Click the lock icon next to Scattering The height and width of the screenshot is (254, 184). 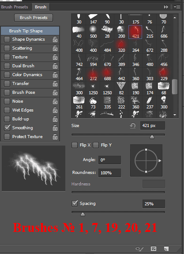pyautogui.click(x=55, y=48)
